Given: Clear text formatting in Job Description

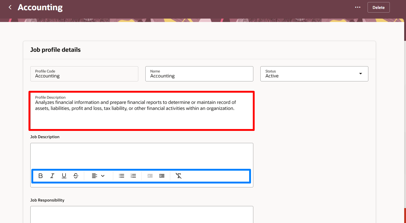Looking at the screenshot, I should pyautogui.click(x=179, y=176).
